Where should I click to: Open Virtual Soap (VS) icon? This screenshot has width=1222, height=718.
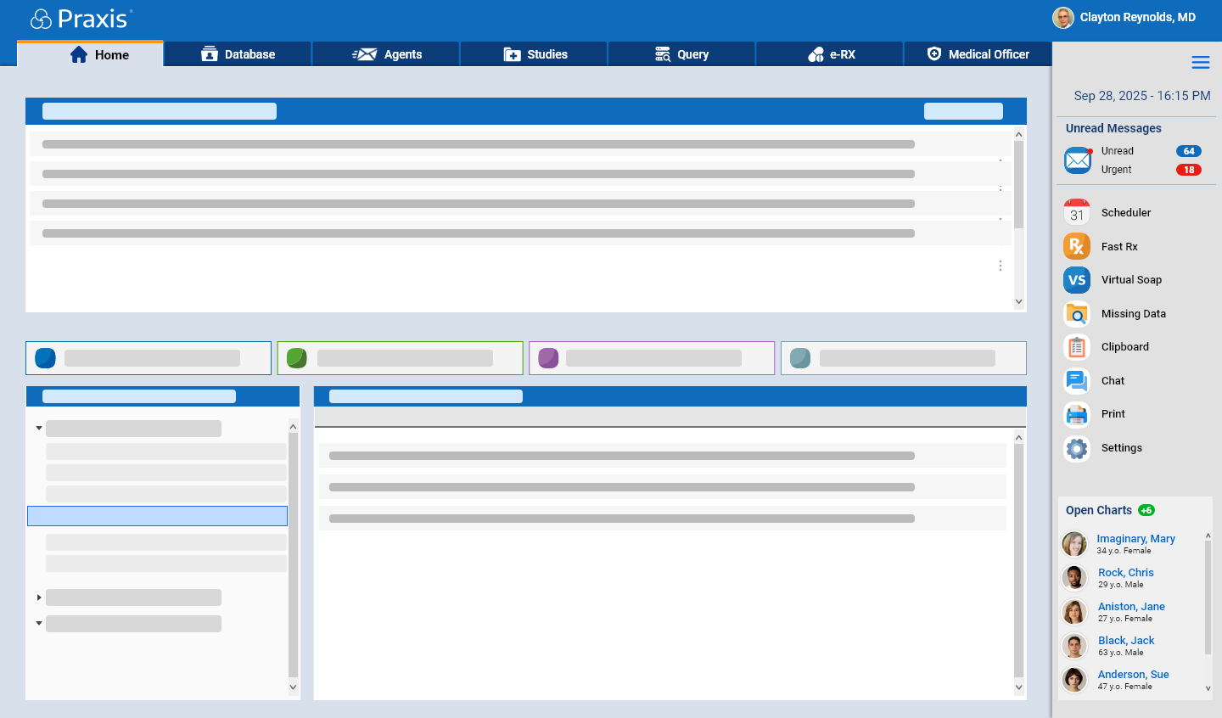[x=1077, y=279]
